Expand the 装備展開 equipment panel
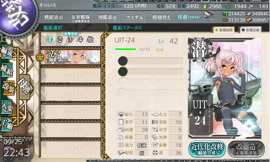Viewport: 270px width, 162px height. pos(224,30)
